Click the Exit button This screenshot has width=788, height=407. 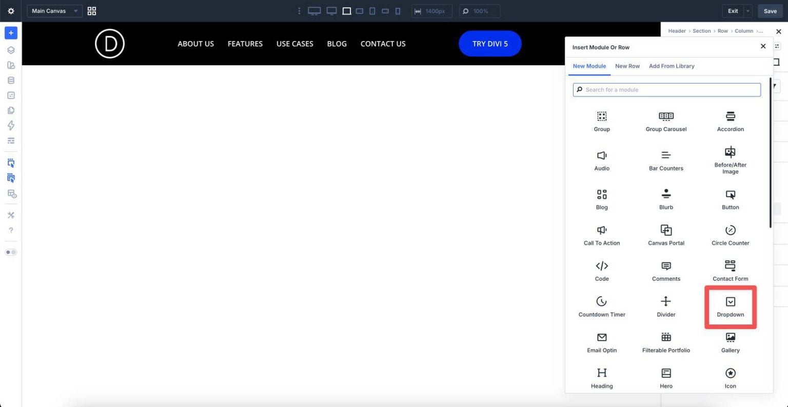coord(733,11)
